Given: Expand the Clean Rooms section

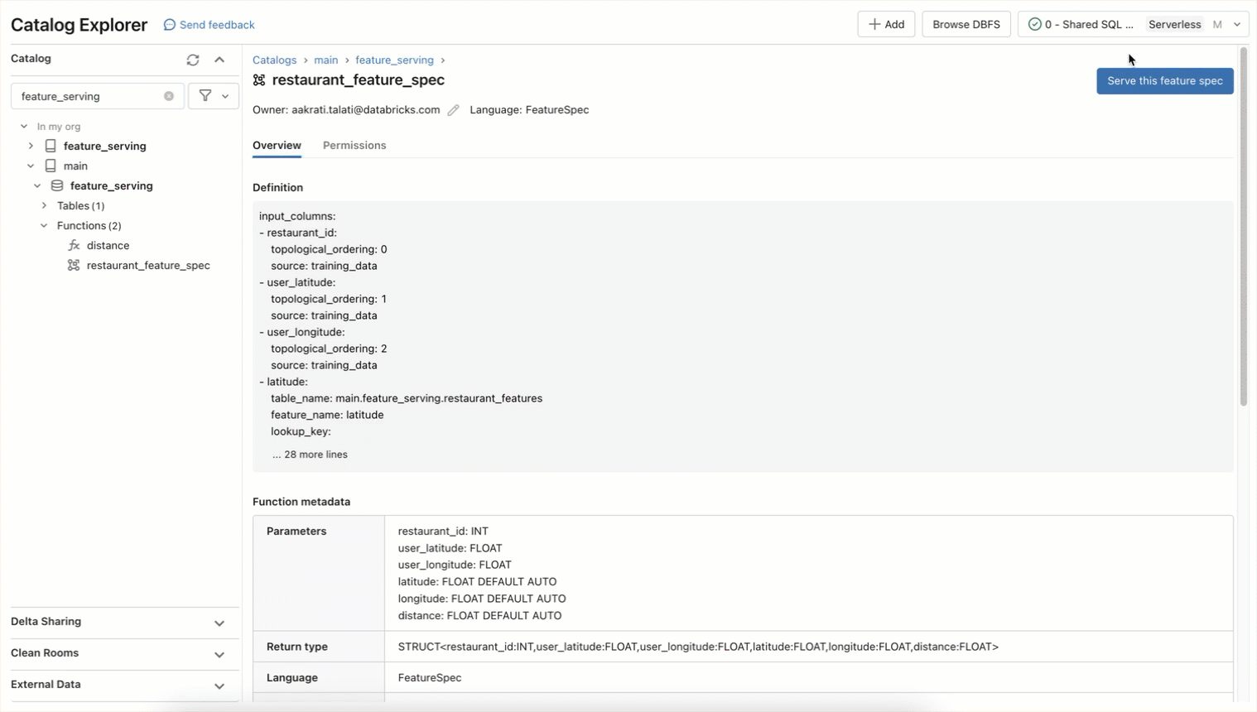Looking at the screenshot, I should [x=219, y=654].
